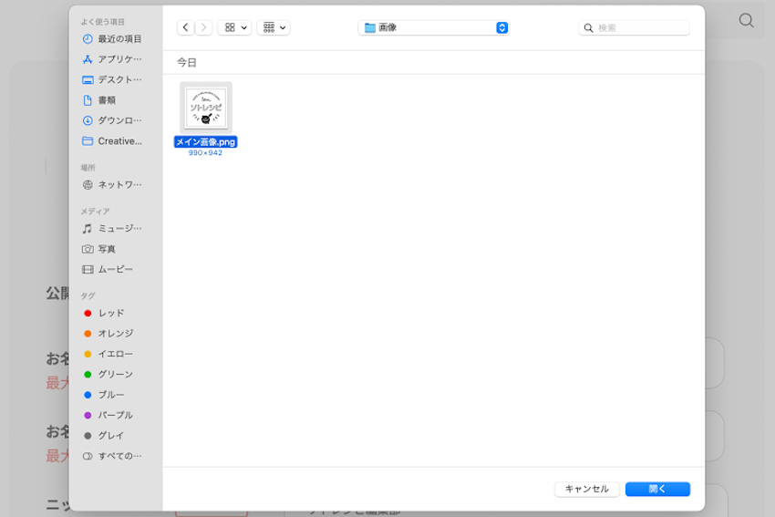The width and height of the screenshot is (775, 517).
Task: Open 写真 in the media section
Action: click(99, 249)
